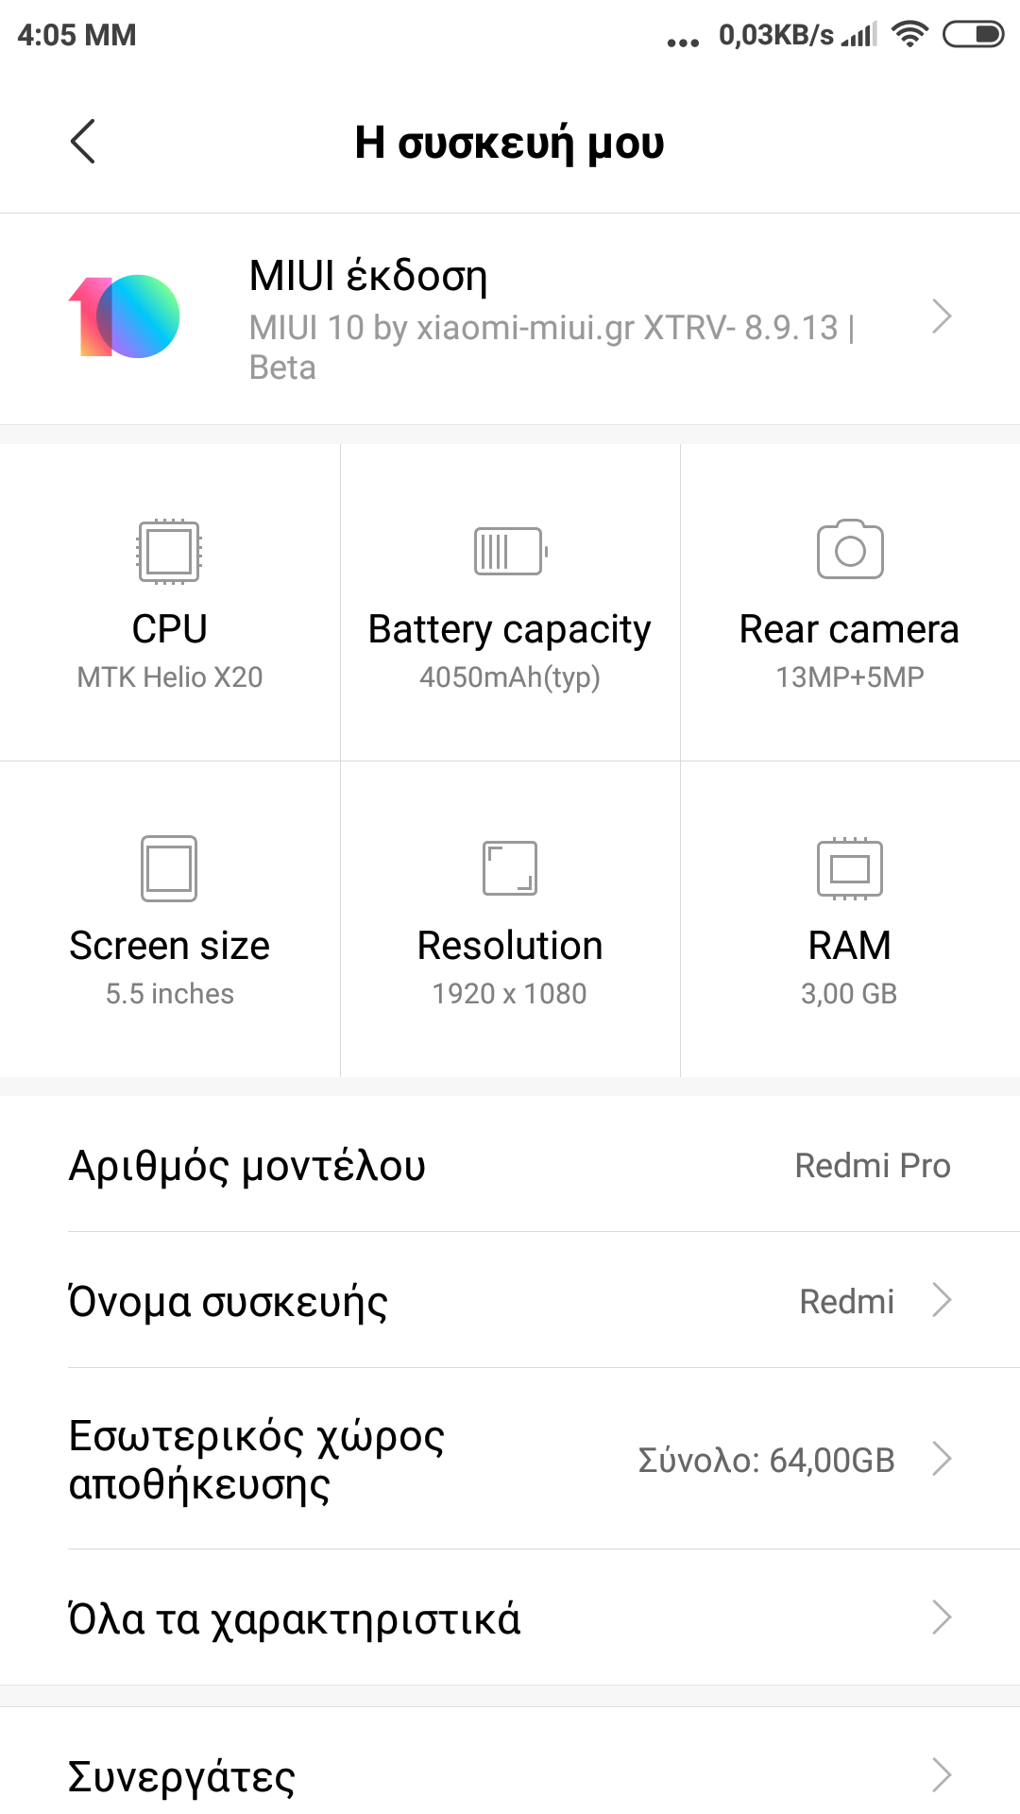Tap the battery status bar icon
This screenshot has height=1814, width=1020.
(x=973, y=35)
